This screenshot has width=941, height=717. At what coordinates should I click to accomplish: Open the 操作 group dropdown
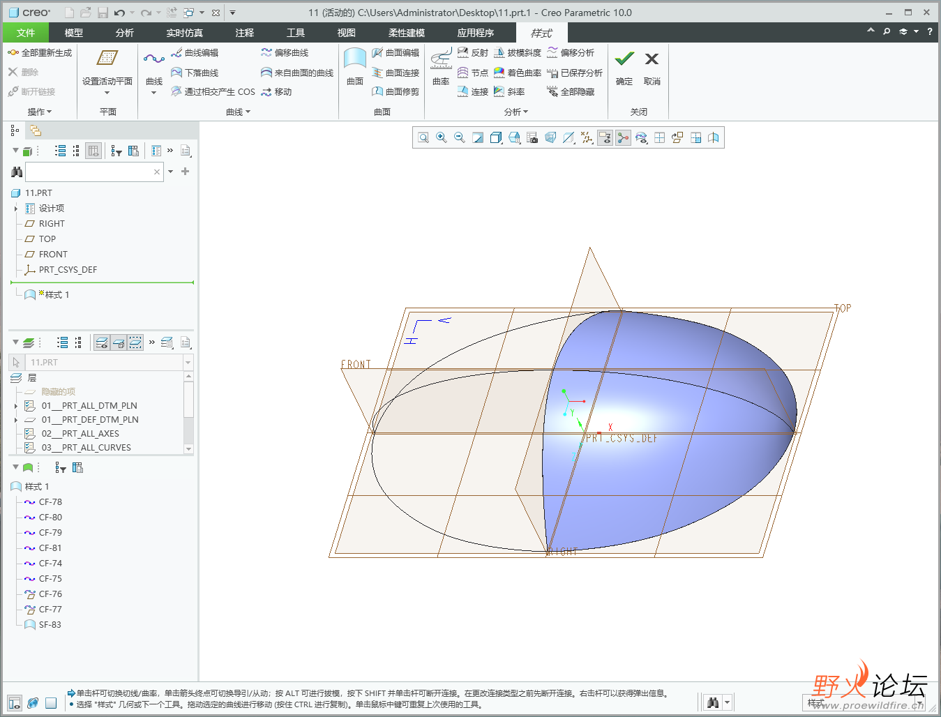tap(39, 112)
